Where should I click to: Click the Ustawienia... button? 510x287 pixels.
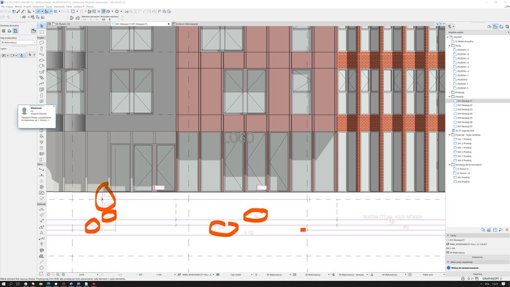pyautogui.click(x=477, y=257)
